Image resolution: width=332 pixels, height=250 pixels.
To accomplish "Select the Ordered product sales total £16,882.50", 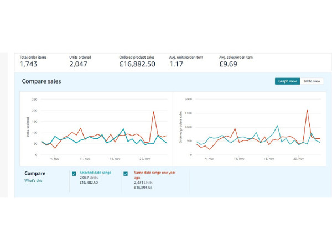I will coord(137,64).
